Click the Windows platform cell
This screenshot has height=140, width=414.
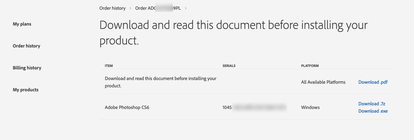point(310,107)
